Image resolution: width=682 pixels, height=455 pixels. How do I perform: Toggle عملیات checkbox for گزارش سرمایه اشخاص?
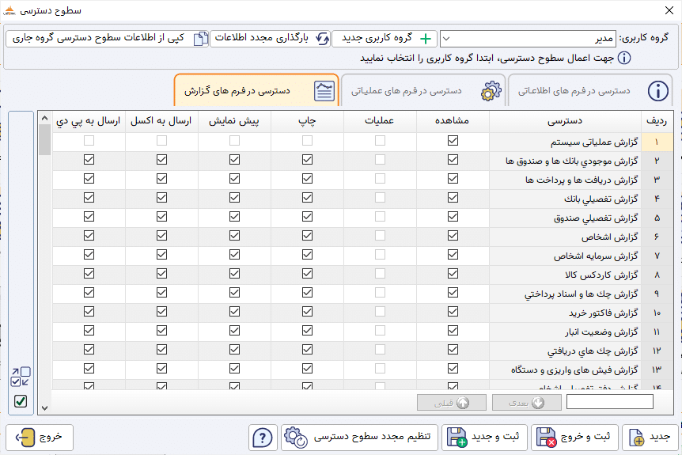[x=380, y=255]
